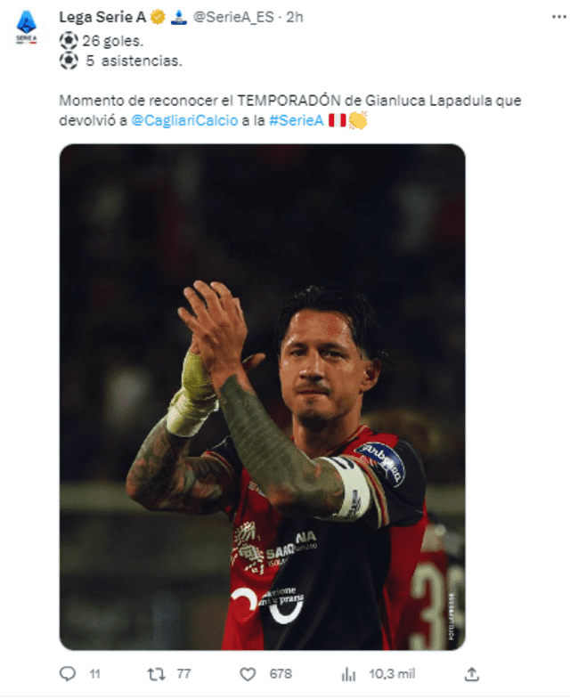Open the @SerieA_ES handle
This screenshot has height=699, width=570.
233,17
